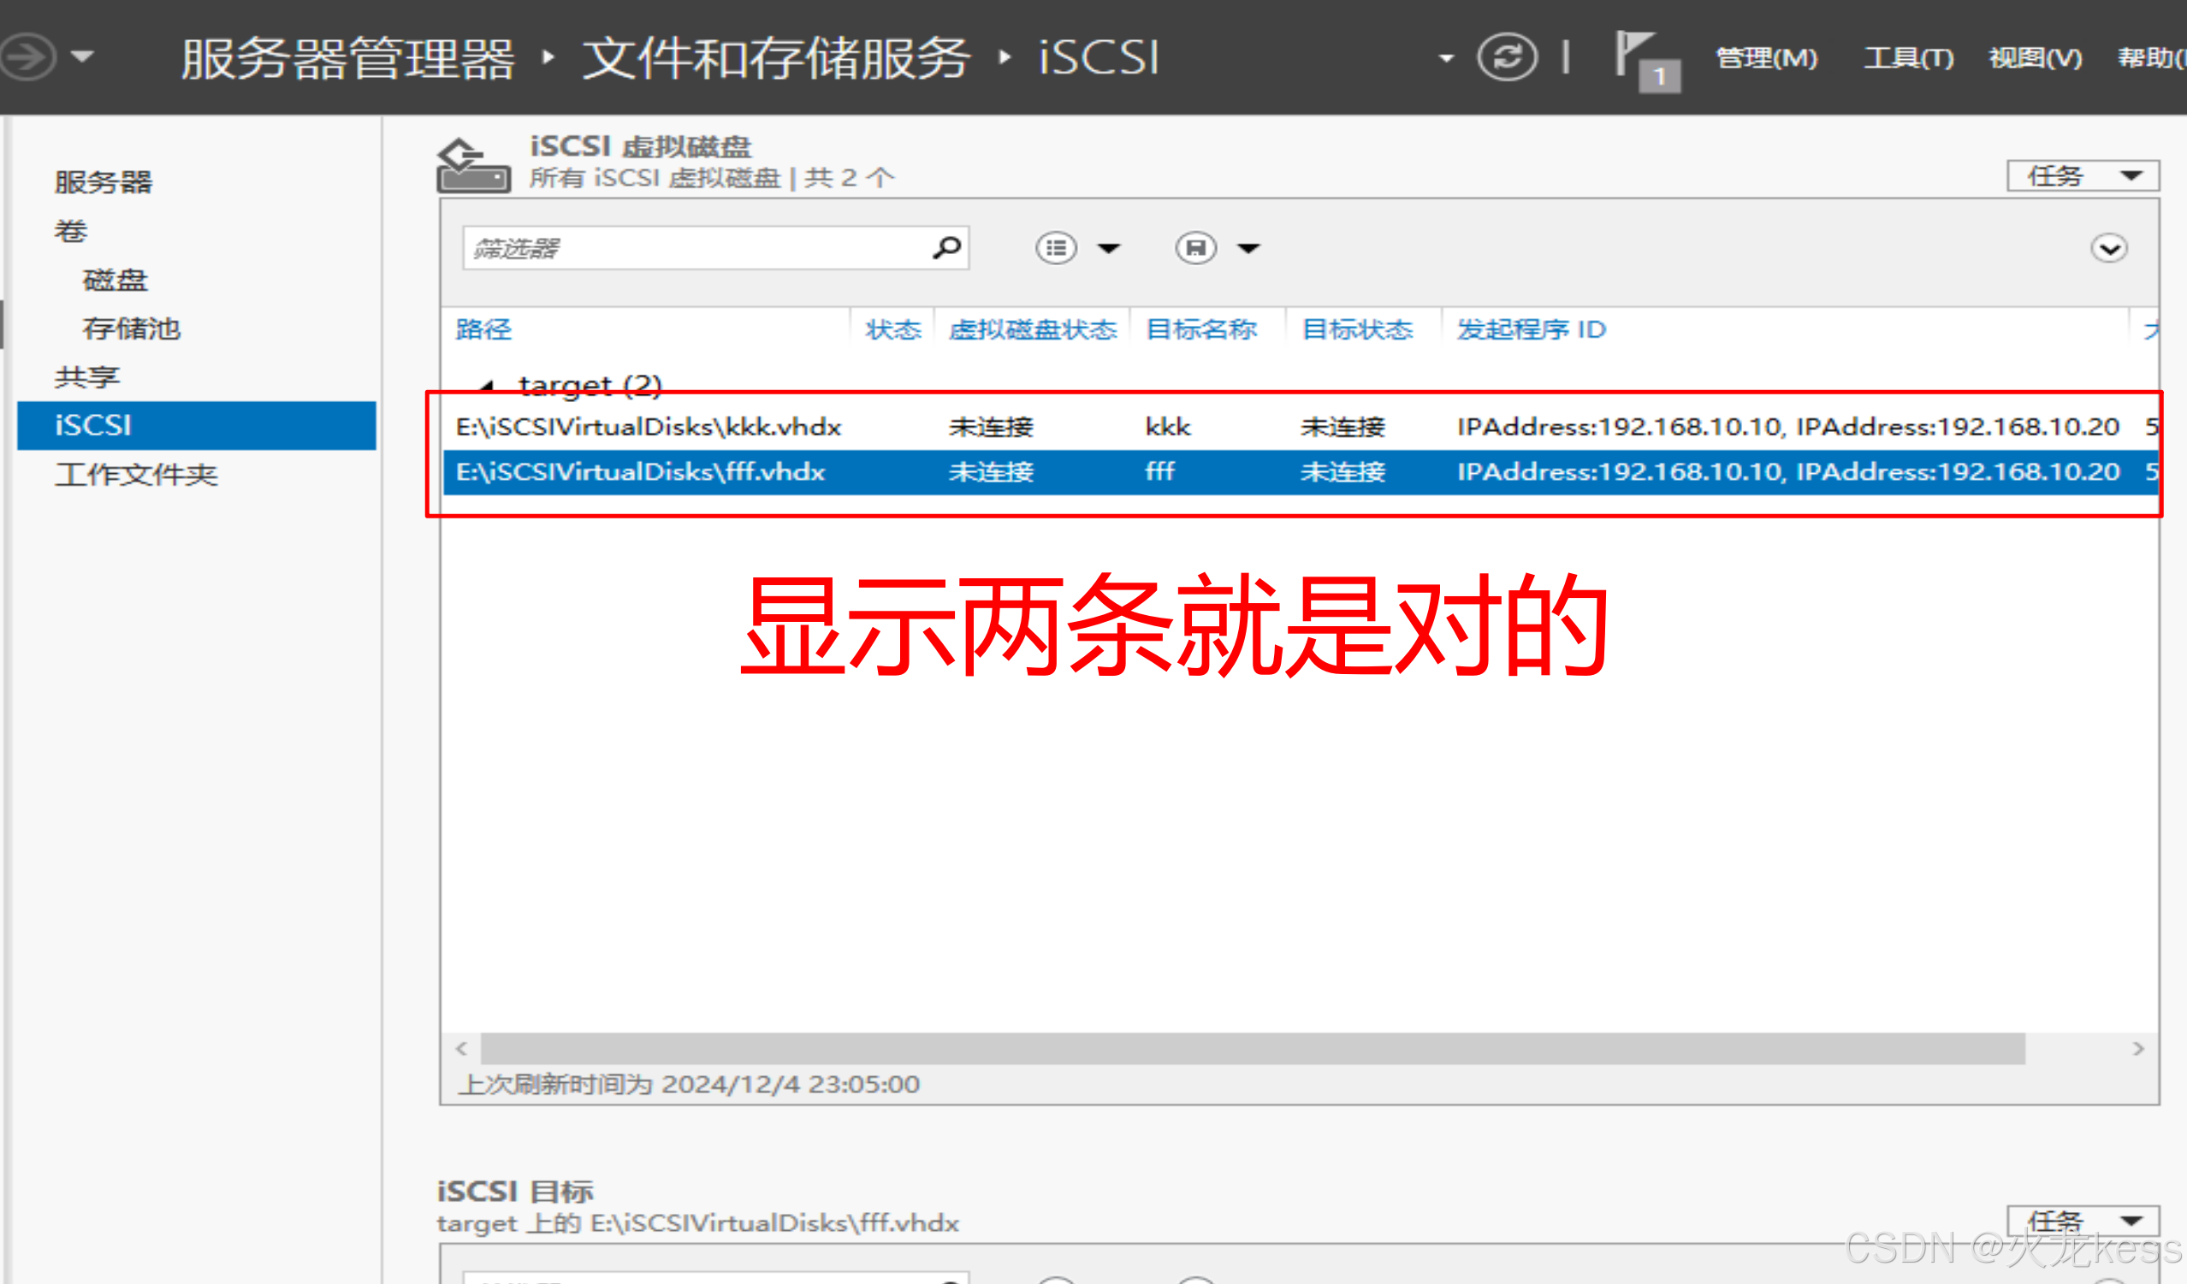Open the 视图(V) menu

tap(2034, 58)
